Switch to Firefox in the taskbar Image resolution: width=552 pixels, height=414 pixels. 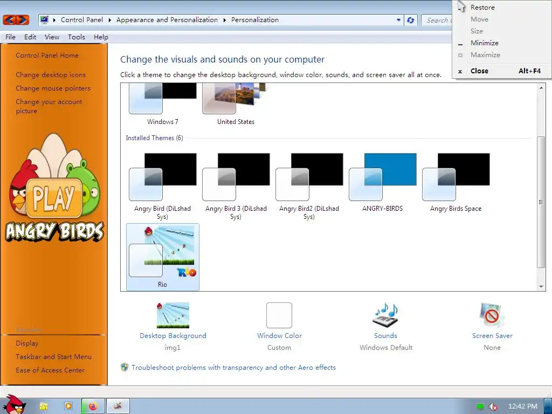coord(93,406)
